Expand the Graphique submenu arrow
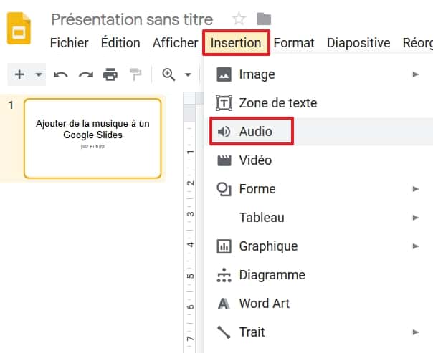This screenshot has height=353, width=433. tap(415, 246)
